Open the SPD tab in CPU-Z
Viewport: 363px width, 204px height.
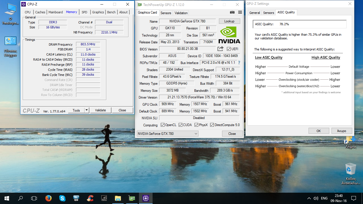click(x=85, y=12)
